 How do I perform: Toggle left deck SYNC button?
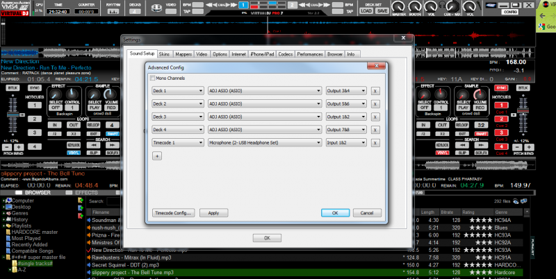pyautogui.click(x=34, y=88)
